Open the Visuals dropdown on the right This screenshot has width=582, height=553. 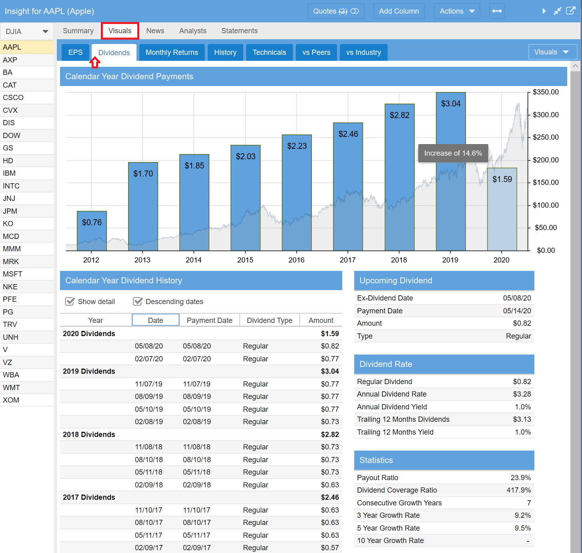point(552,52)
